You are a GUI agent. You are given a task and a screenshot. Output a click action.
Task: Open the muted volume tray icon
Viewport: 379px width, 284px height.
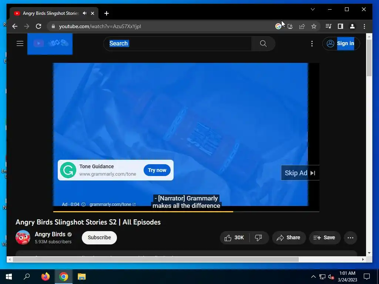pos(331,277)
